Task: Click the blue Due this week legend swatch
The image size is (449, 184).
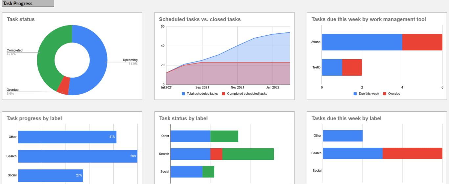Action: click(x=355, y=94)
